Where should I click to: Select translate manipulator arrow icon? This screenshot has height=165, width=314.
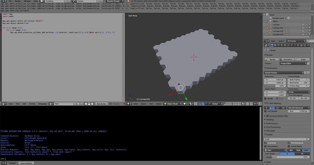(203, 104)
